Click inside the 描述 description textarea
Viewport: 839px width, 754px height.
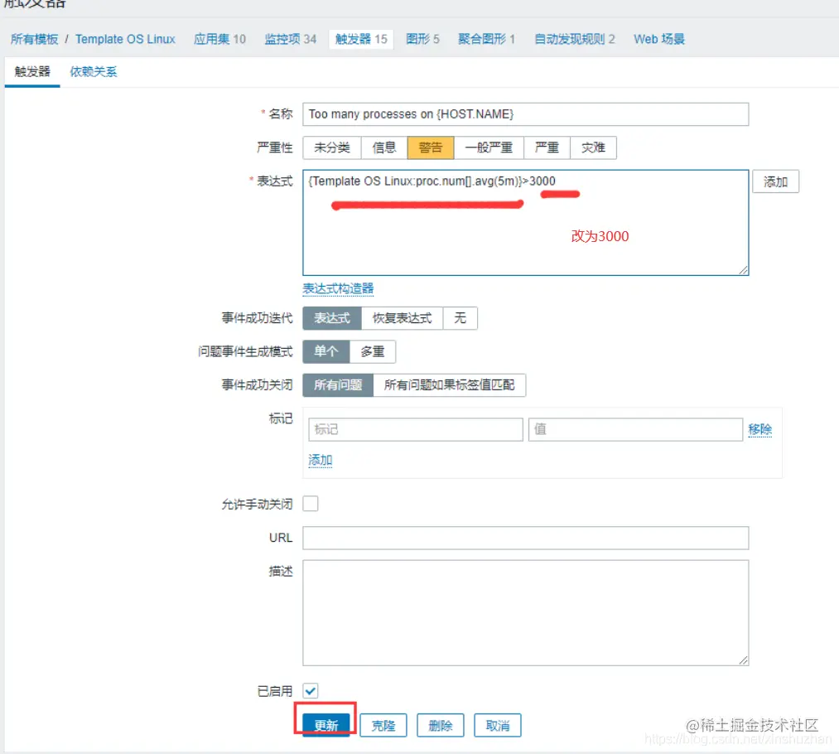(525, 612)
